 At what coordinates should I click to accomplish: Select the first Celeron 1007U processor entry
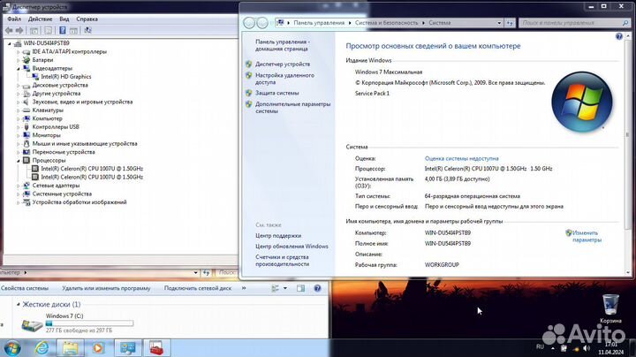coord(92,169)
